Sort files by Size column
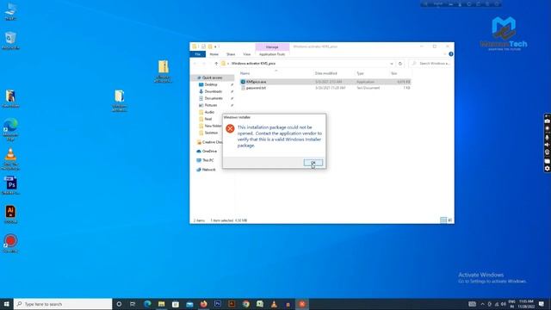551x310 pixels. pos(394,73)
